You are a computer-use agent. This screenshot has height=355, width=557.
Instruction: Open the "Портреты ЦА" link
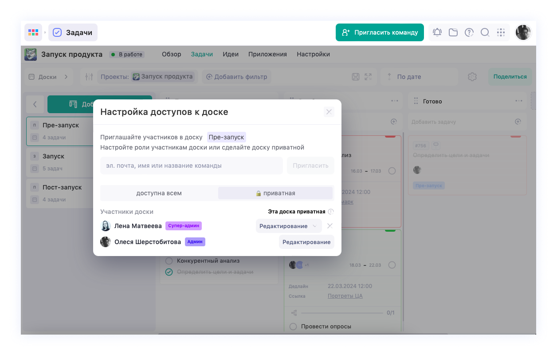[x=345, y=296]
